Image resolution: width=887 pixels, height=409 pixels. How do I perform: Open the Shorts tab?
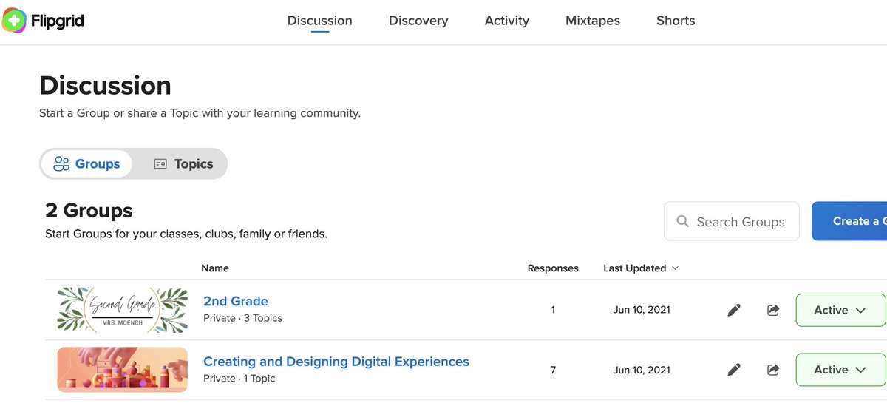pyautogui.click(x=676, y=21)
